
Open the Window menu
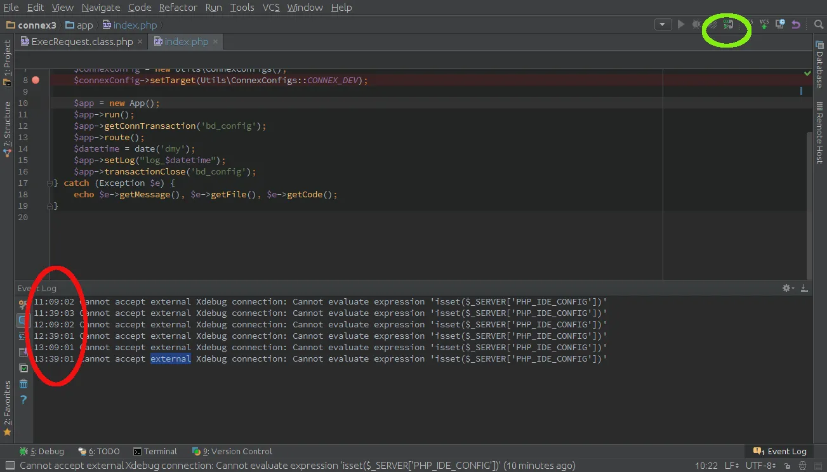[x=305, y=8]
